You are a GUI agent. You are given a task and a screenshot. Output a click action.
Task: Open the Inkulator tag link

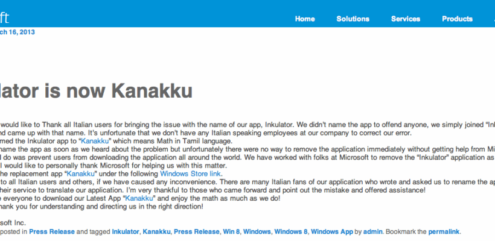(x=126, y=232)
